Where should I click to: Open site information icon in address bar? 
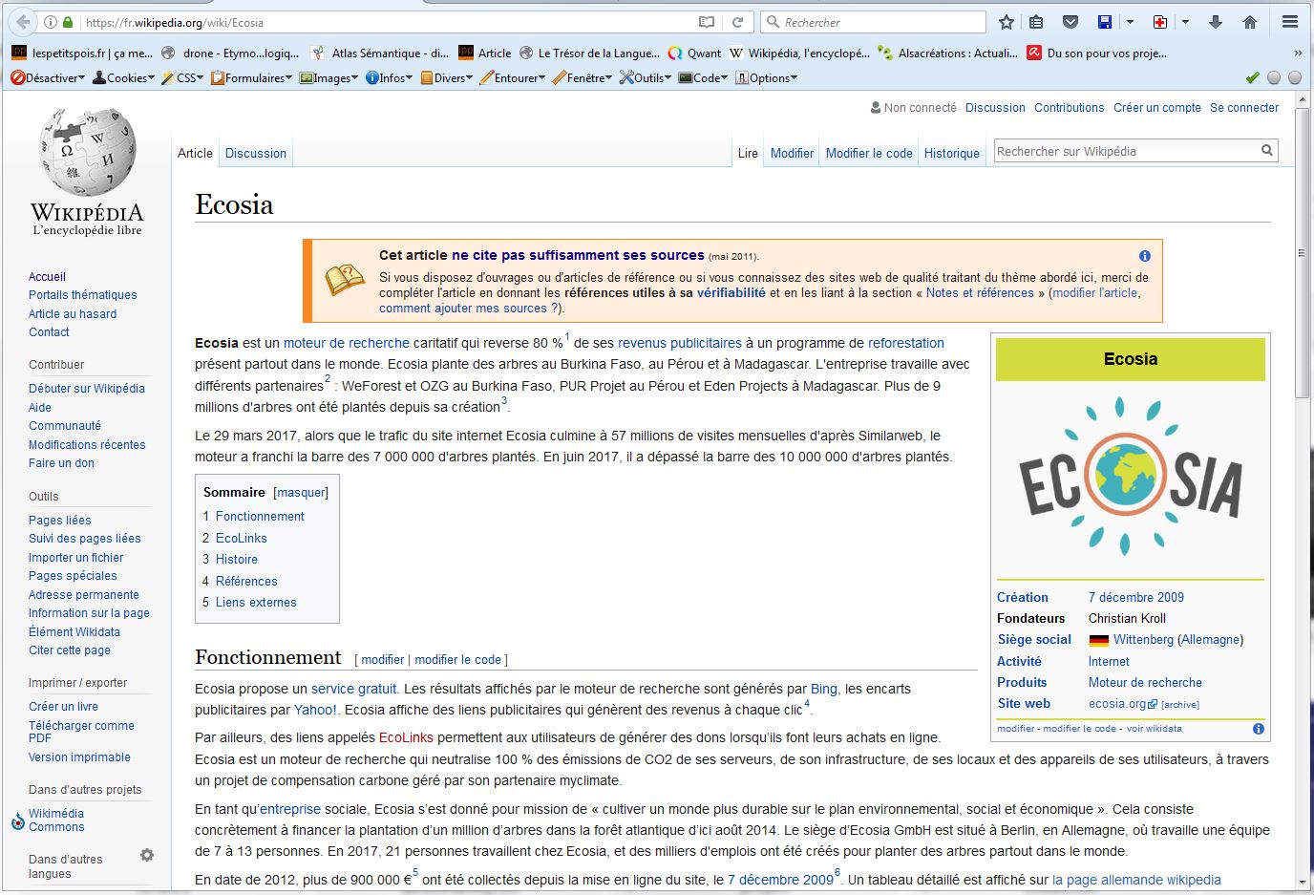tap(52, 22)
